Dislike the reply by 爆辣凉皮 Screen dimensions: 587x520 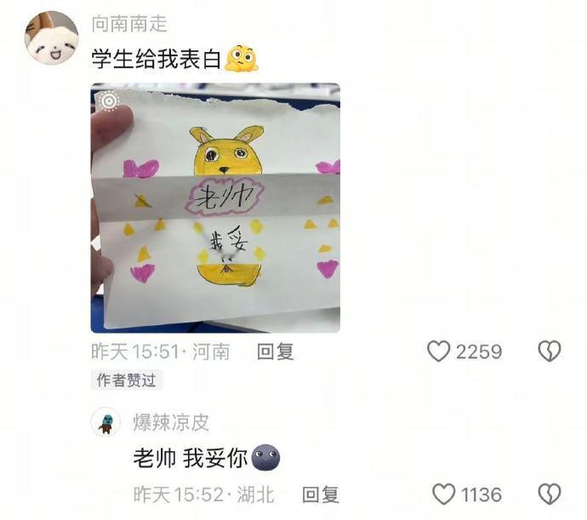[550, 494]
